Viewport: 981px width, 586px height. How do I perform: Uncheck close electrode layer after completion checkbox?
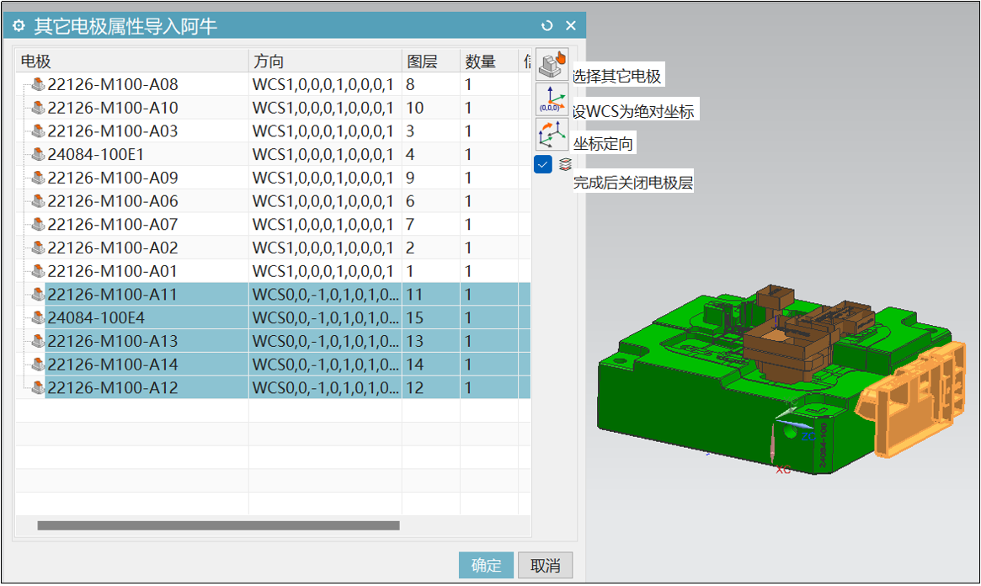point(543,165)
